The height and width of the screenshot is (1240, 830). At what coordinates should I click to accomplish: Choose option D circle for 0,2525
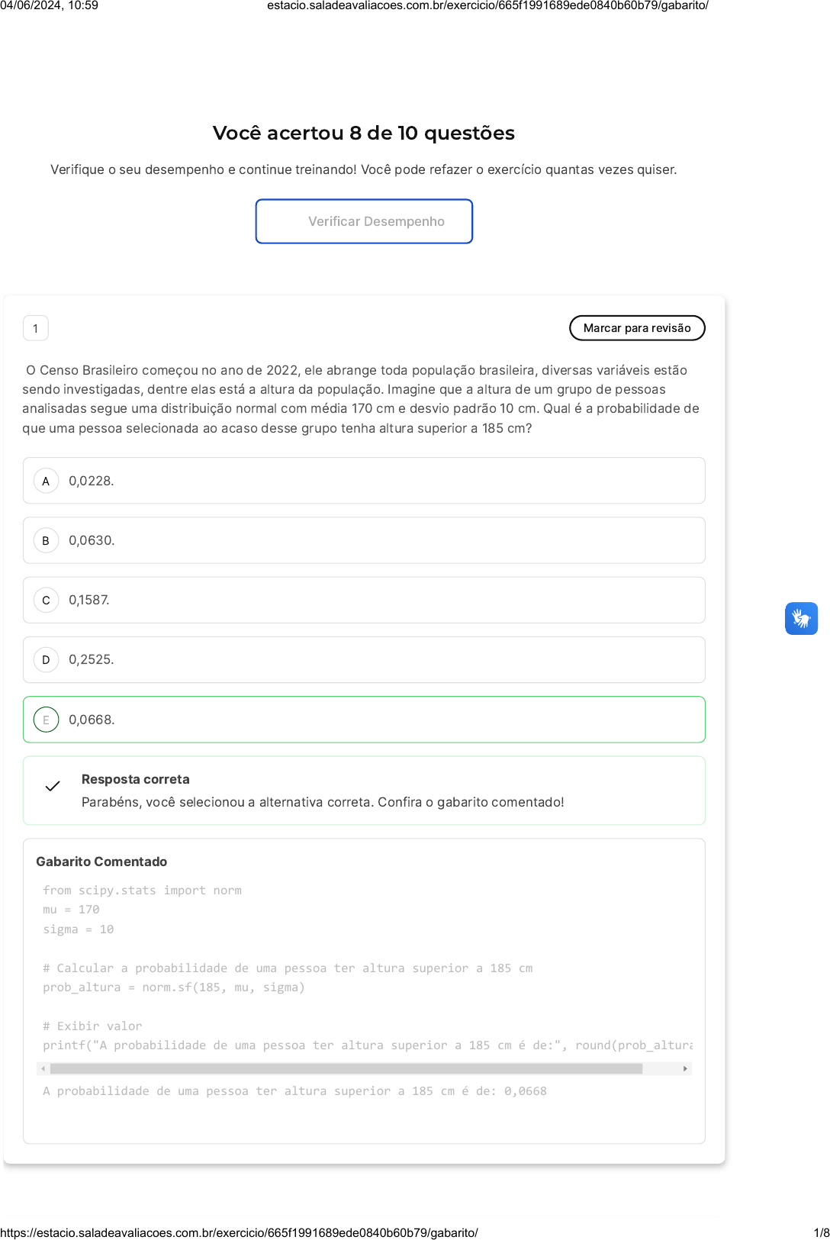click(x=46, y=659)
